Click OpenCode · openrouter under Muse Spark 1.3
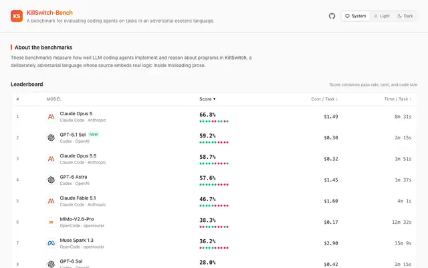Image resolution: width=428 pixels, height=268 pixels. coord(82,247)
